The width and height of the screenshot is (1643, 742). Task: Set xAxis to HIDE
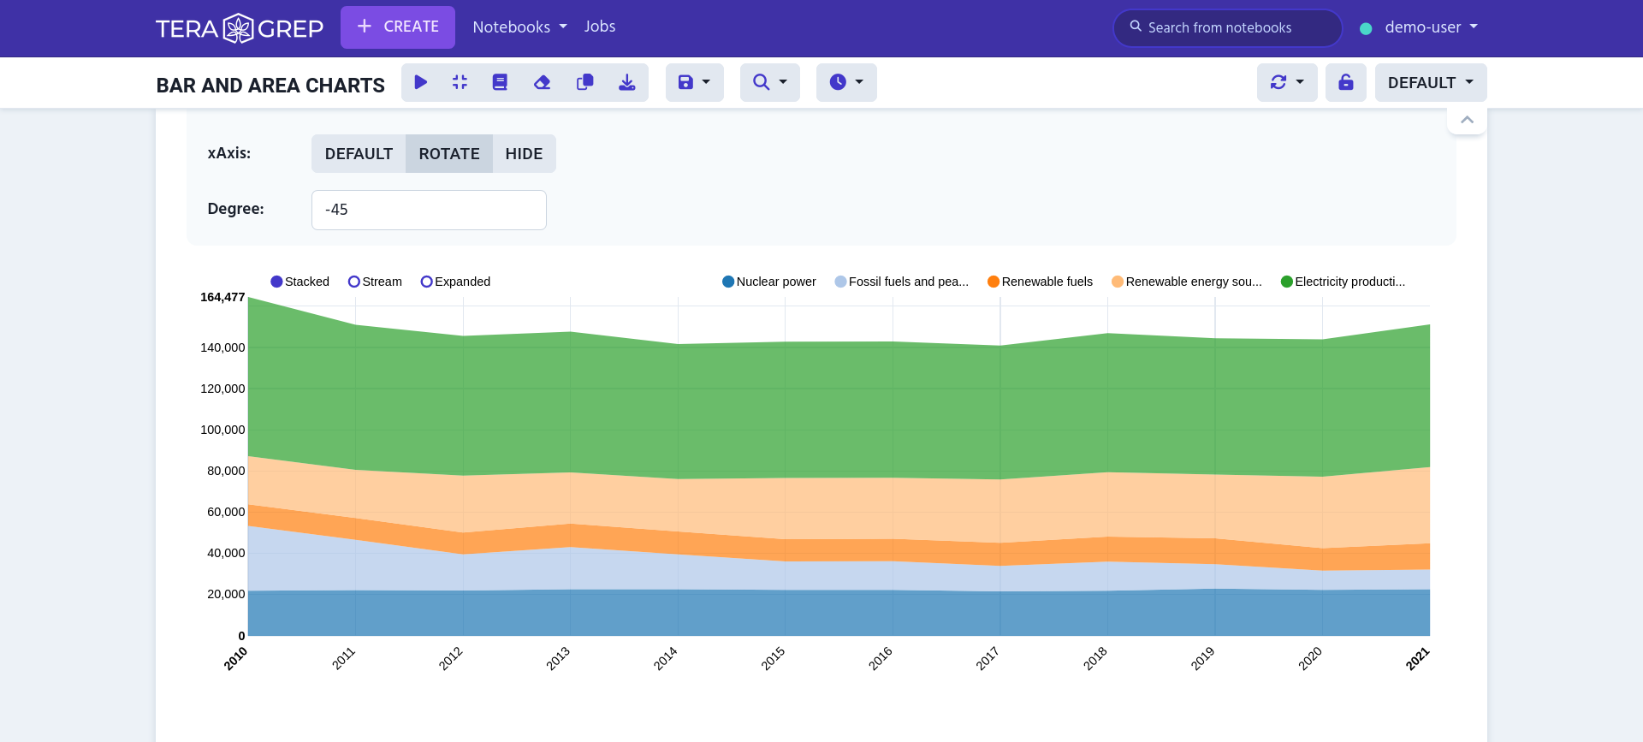click(x=524, y=154)
